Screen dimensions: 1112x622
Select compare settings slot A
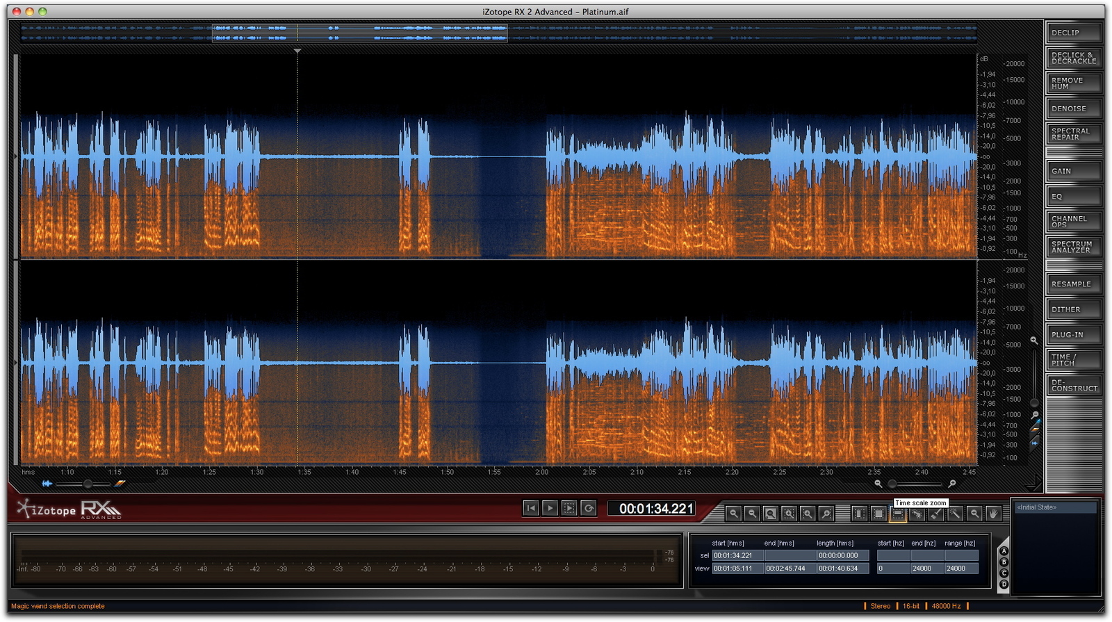[x=1004, y=551]
